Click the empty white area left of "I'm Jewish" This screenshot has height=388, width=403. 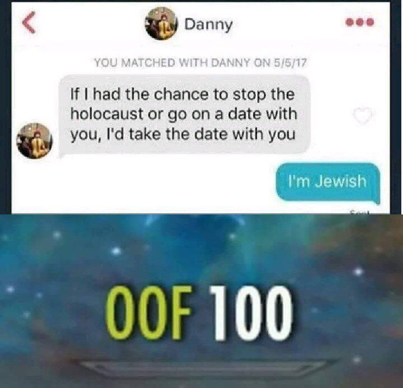point(144,183)
